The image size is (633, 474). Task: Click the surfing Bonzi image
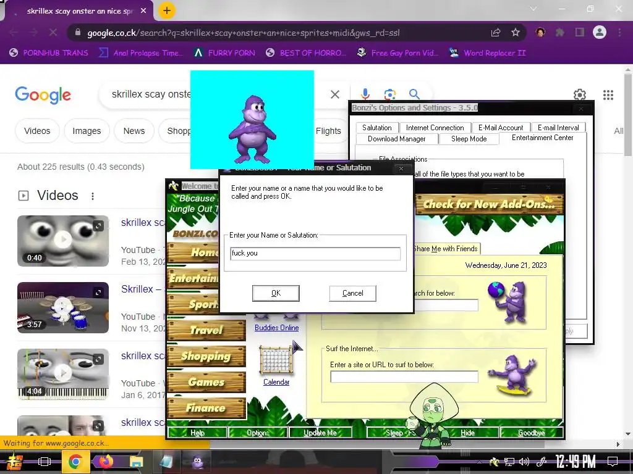click(x=512, y=375)
